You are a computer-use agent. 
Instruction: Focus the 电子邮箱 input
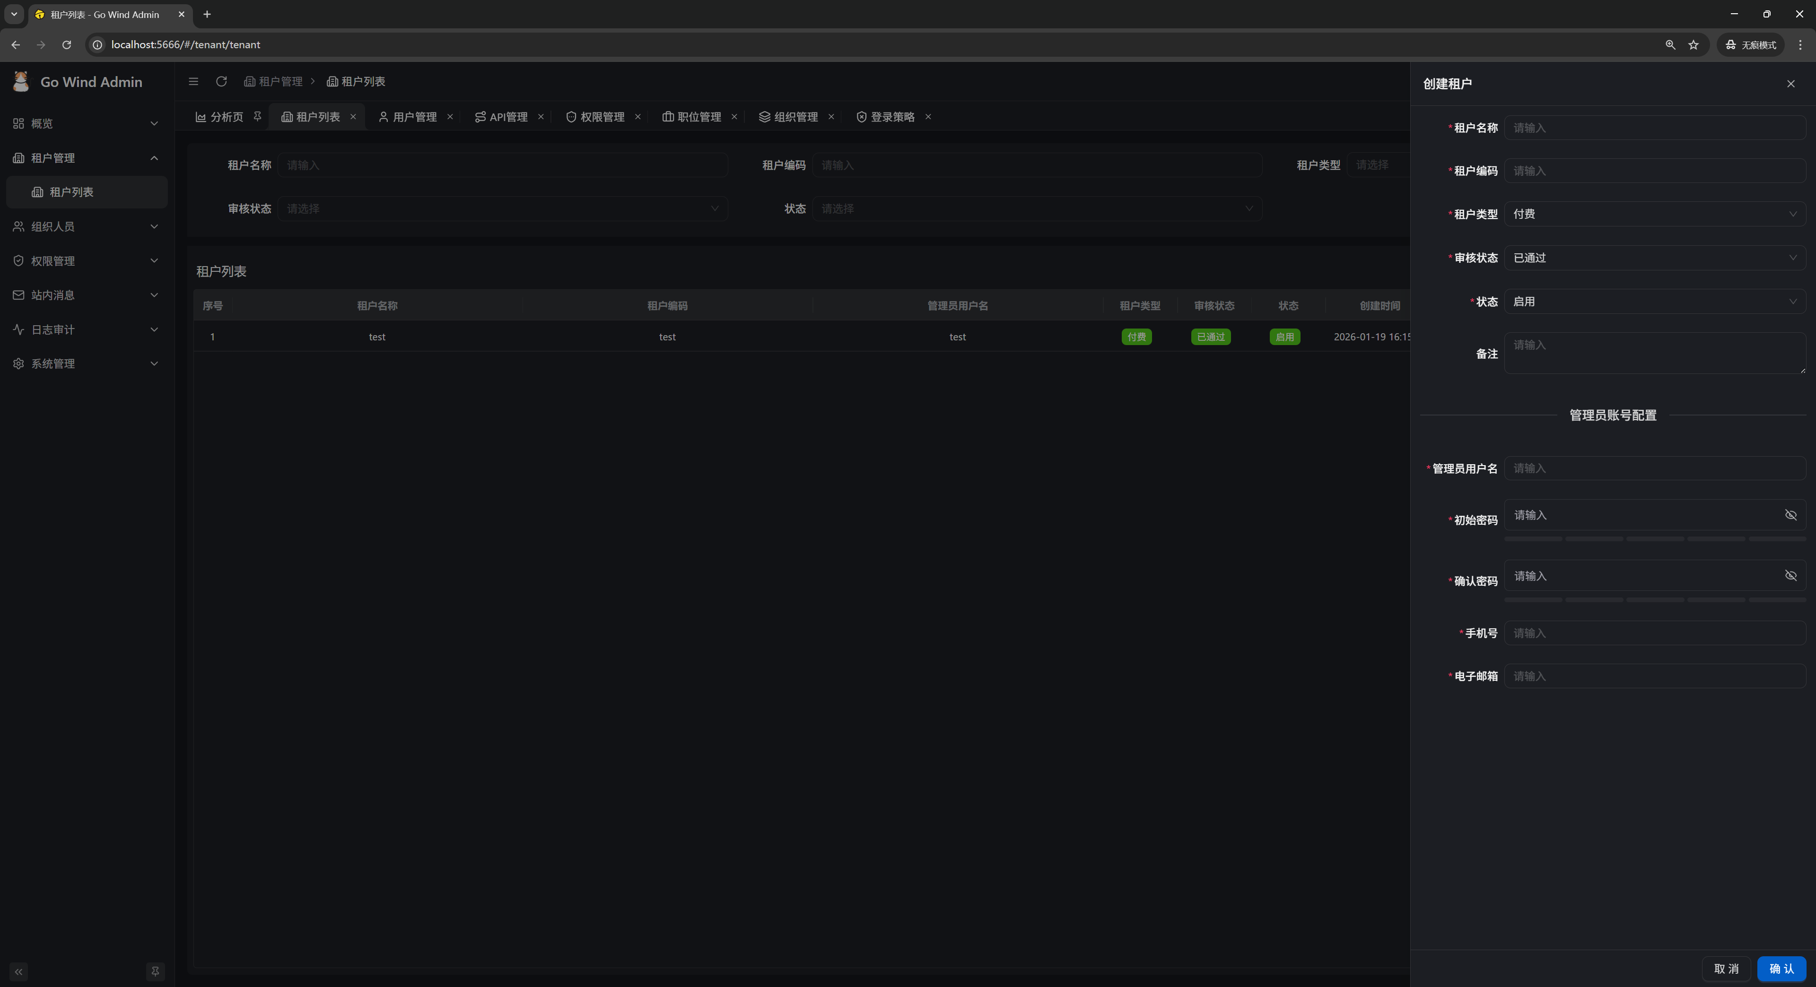coord(1655,676)
